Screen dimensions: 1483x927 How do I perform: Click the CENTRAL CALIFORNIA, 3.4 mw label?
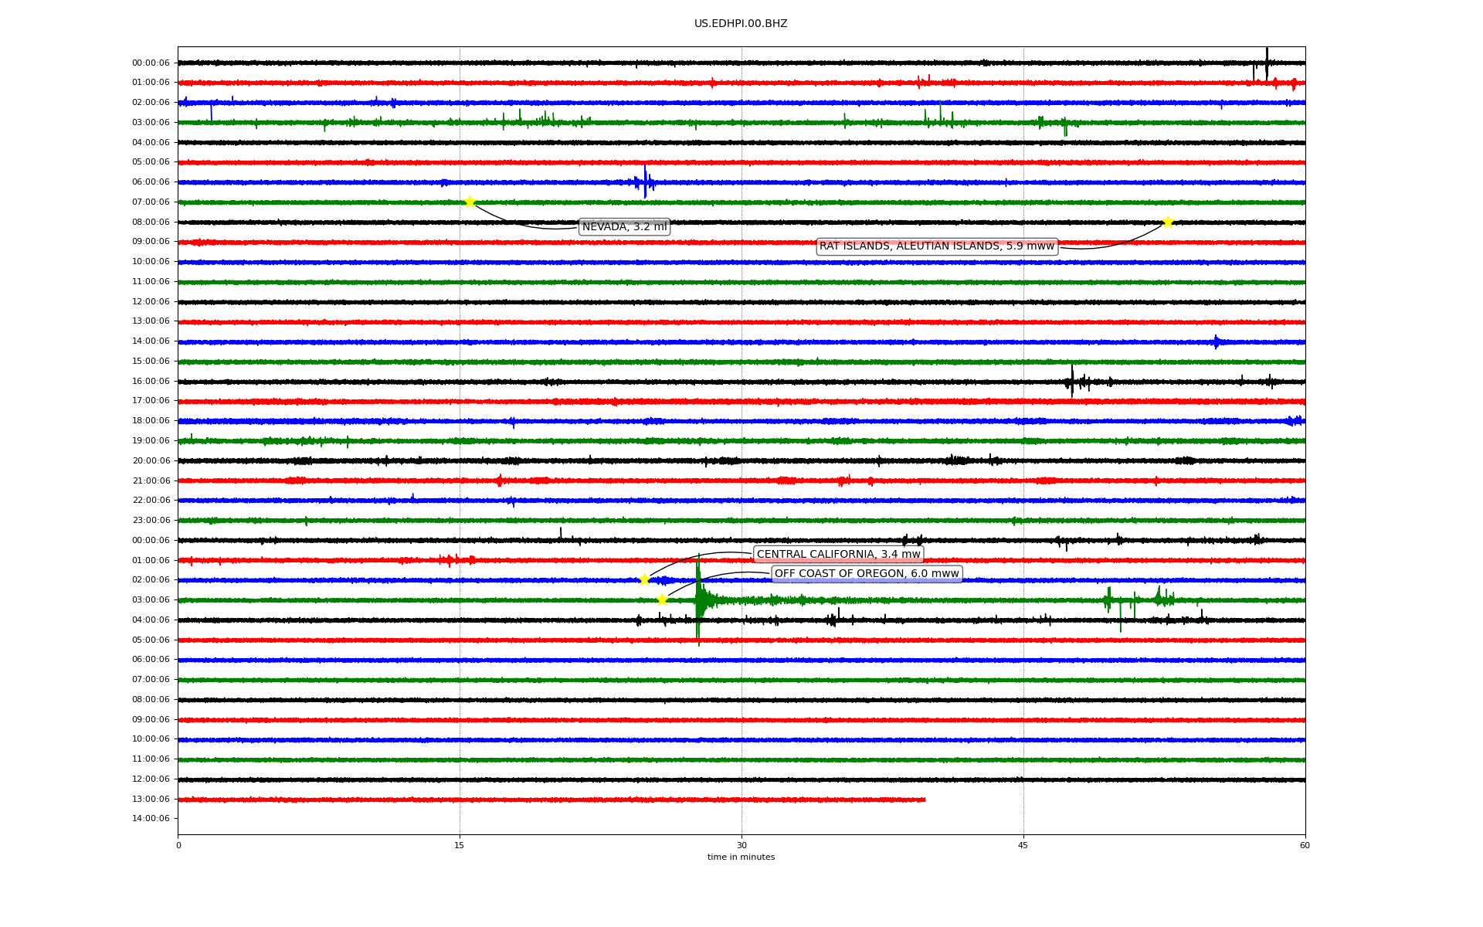(x=838, y=555)
